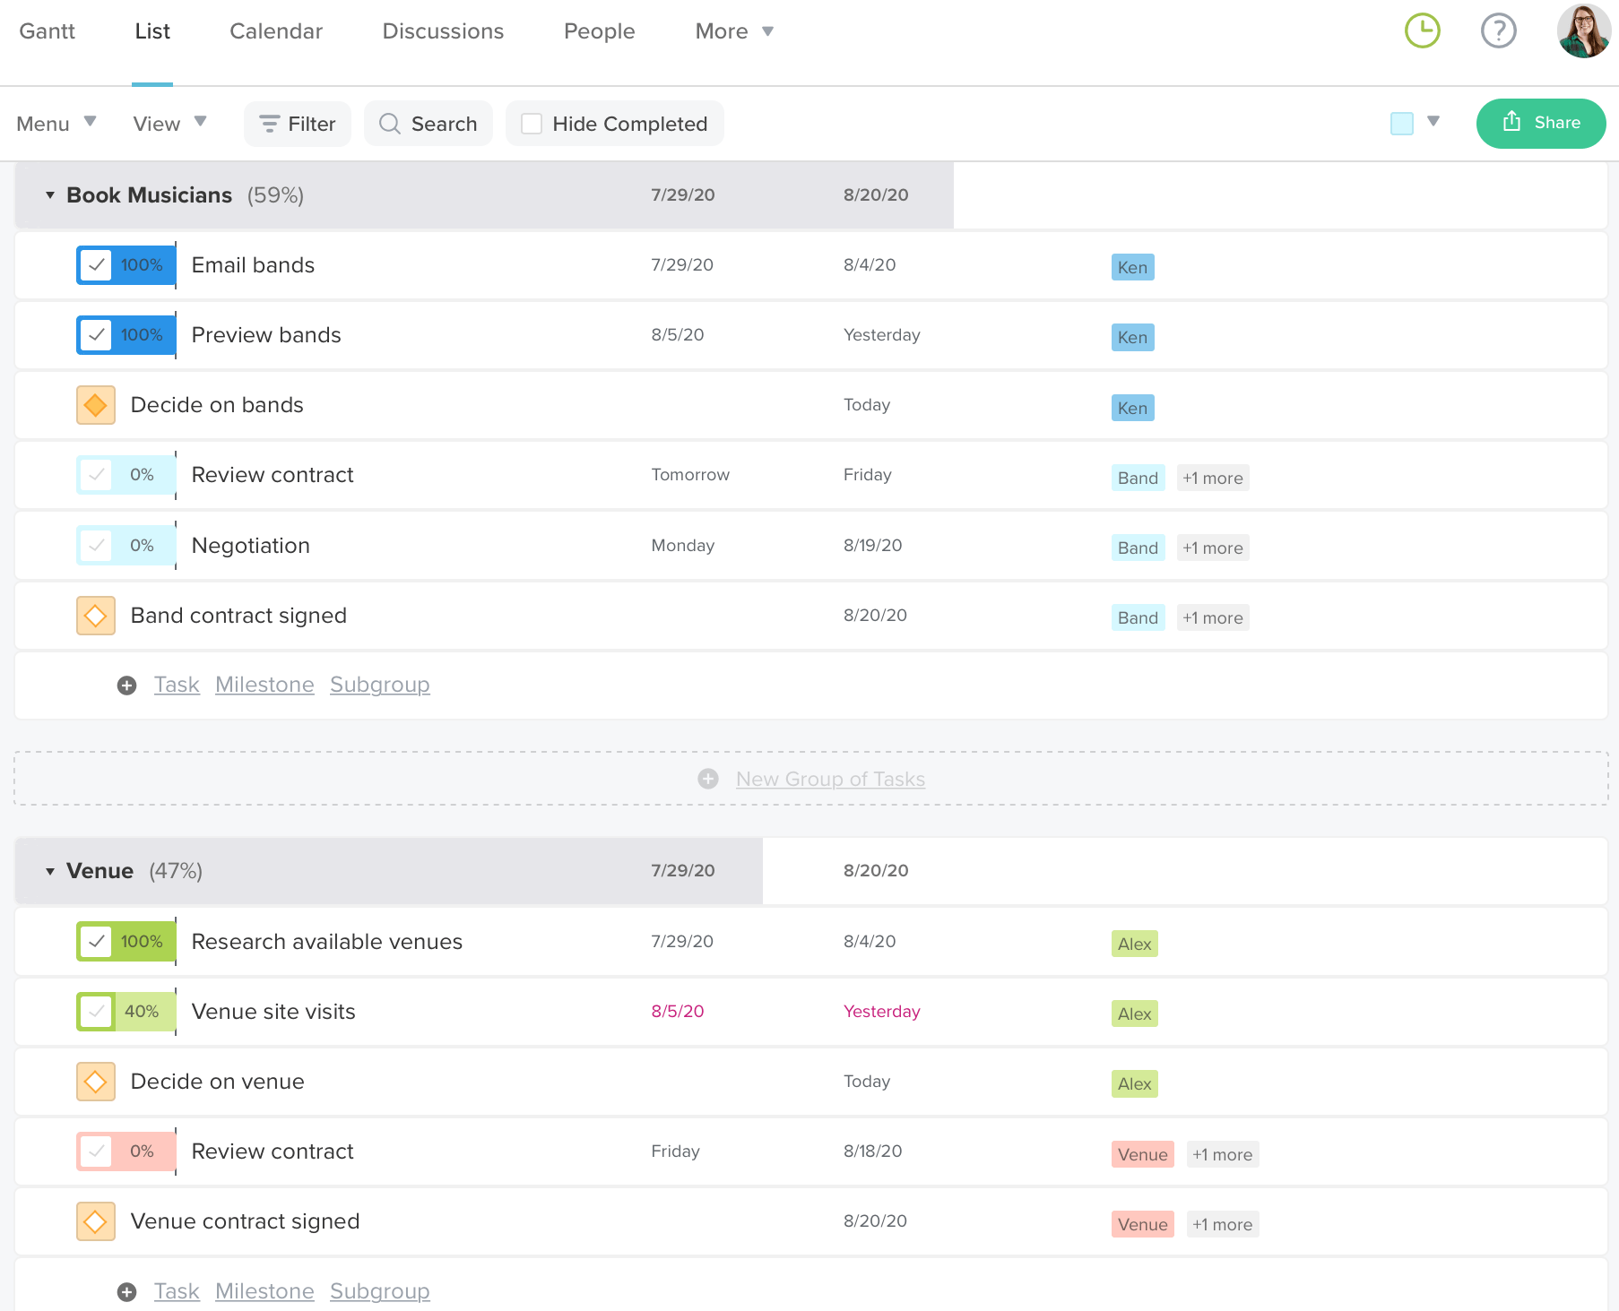This screenshot has height=1311, width=1619.
Task: Click New Group of Tasks
Action: coord(829,779)
